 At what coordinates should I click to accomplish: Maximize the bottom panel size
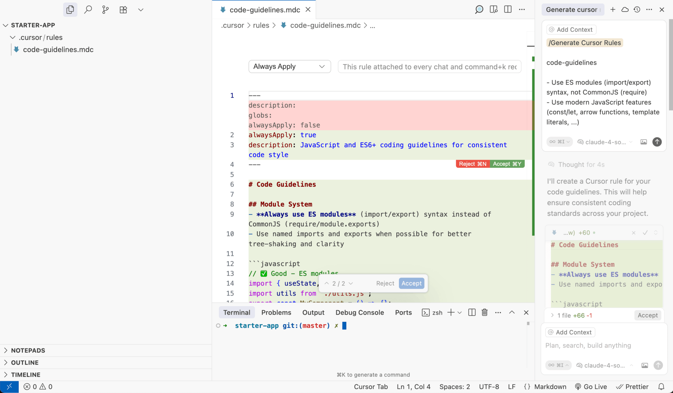point(512,312)
